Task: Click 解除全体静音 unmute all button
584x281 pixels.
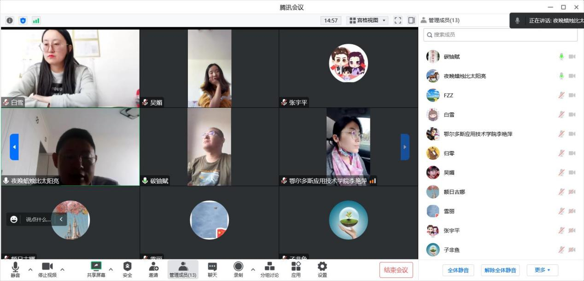Action: [500, 270]
